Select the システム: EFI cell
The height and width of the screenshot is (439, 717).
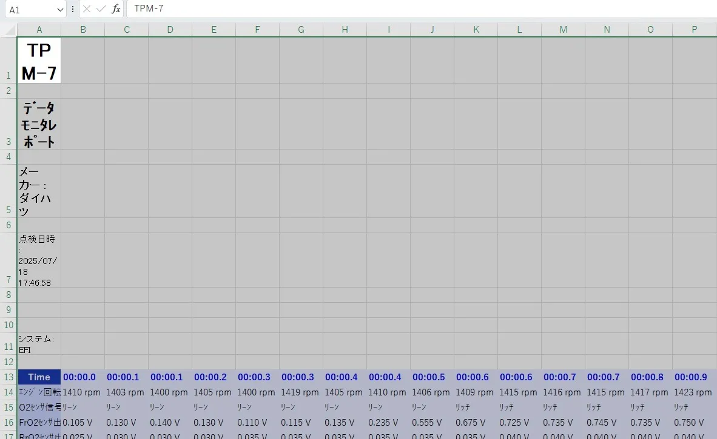point(39,343)
